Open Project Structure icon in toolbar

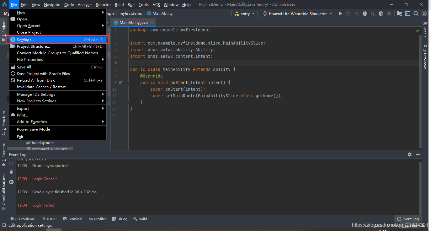[399, 13]
